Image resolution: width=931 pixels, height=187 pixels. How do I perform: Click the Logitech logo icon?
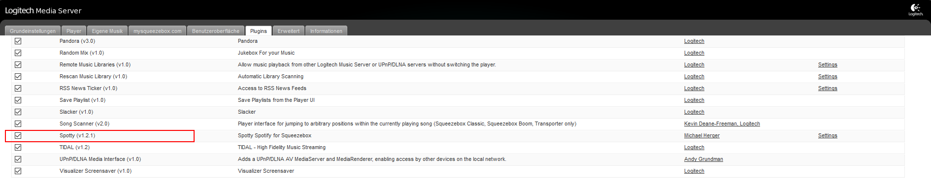916,9
